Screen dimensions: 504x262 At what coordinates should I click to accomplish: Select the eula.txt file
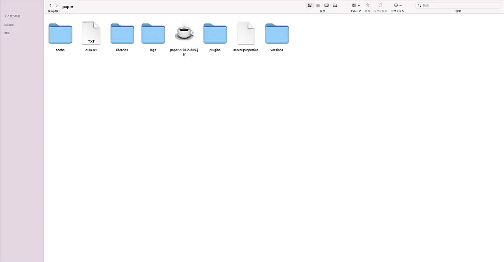[91, 34]
